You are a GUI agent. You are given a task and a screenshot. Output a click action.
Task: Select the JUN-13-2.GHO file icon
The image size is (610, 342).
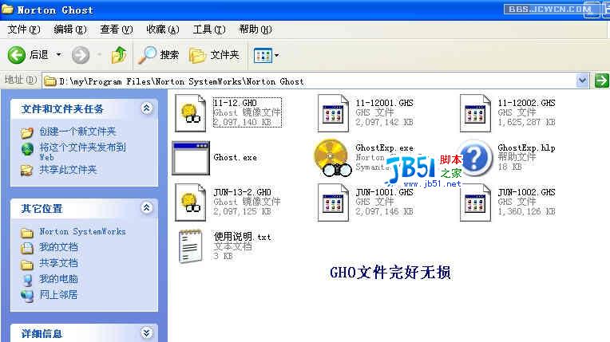point(190,202)
